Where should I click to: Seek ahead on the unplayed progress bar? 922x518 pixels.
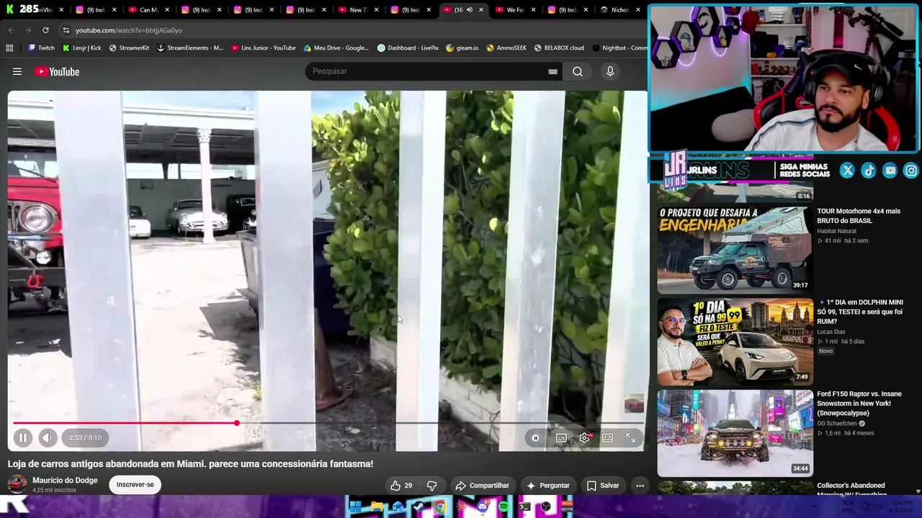[x=439, y=423]
